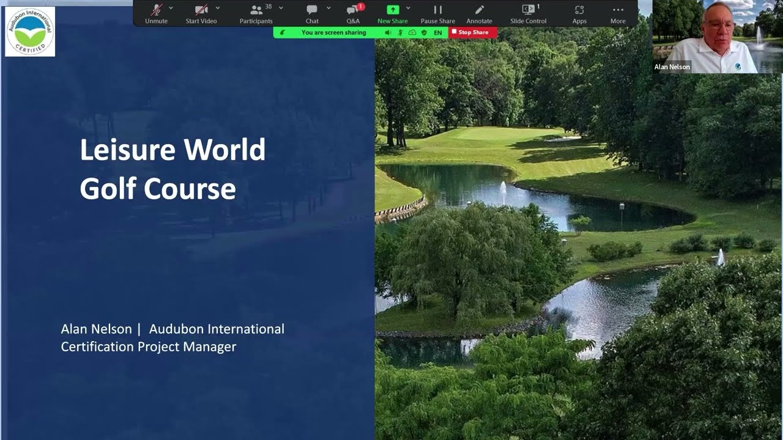The height and width of the screenshot is (440, 783).
Task: Start Video from the Zoom toolbar
Action: coord(201,13)
